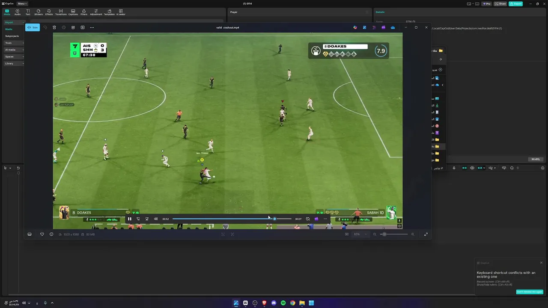Image resolution: width=548 pixels, height=308 pixels.
Task: Favorite the video with the heart icon
Action: pyautogui.click(x=42, y=234)
